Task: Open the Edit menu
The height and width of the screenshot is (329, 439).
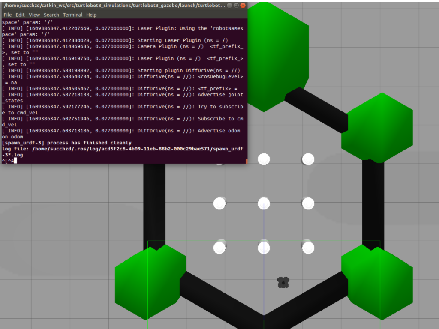Action: 20,15
